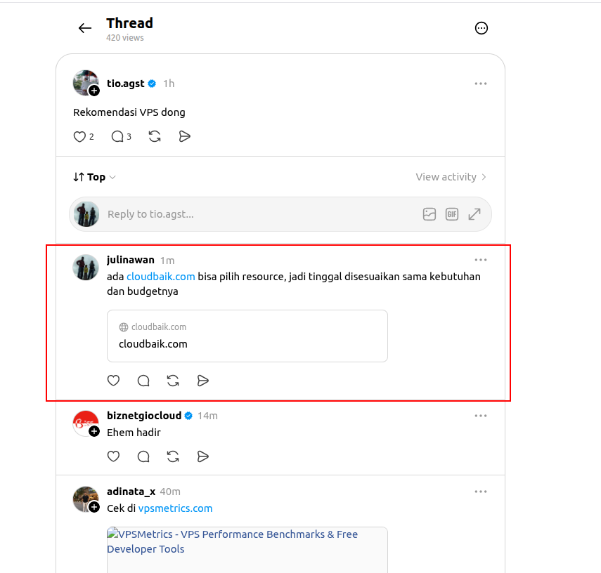Like julinawan's reply
This screenshot has height=573, width=601.
point(113,381)
